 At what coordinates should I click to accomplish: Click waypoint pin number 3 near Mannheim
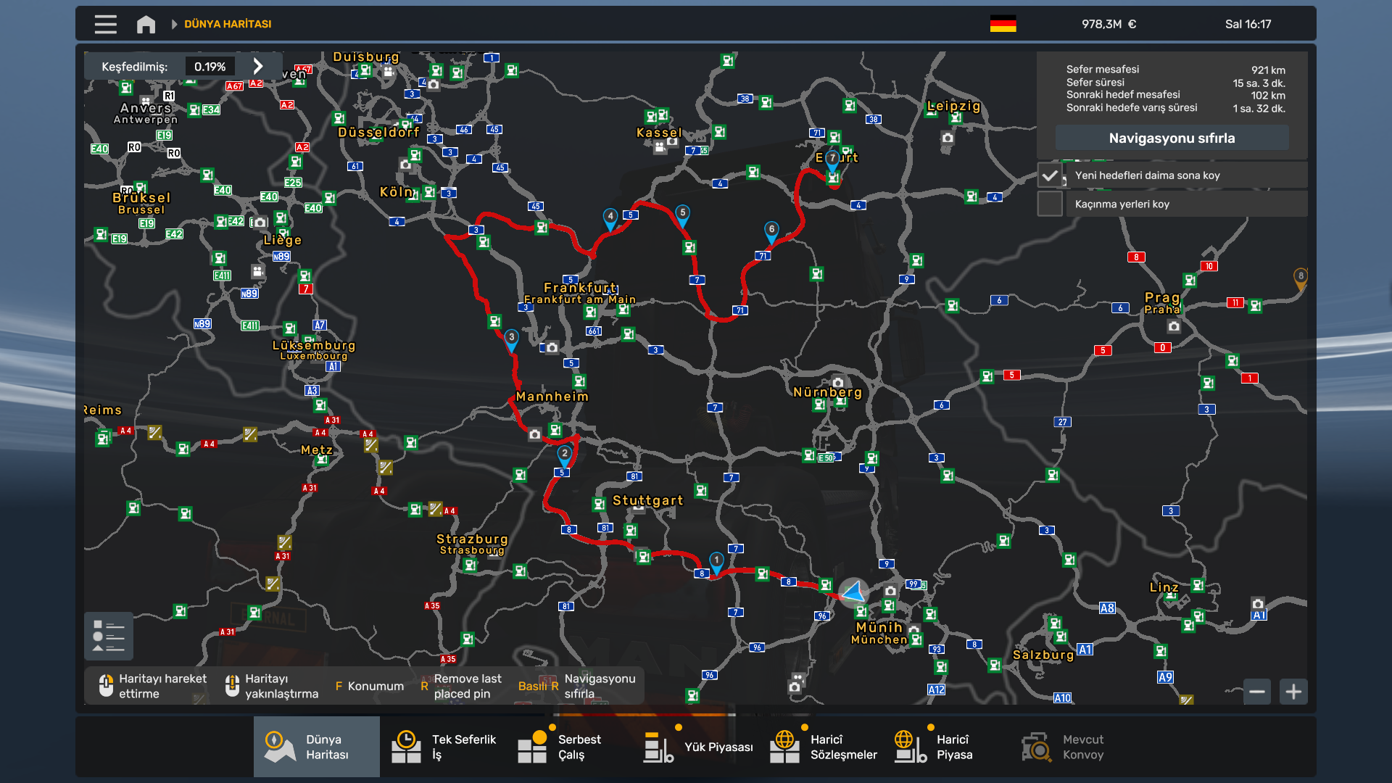click(512, 340)
